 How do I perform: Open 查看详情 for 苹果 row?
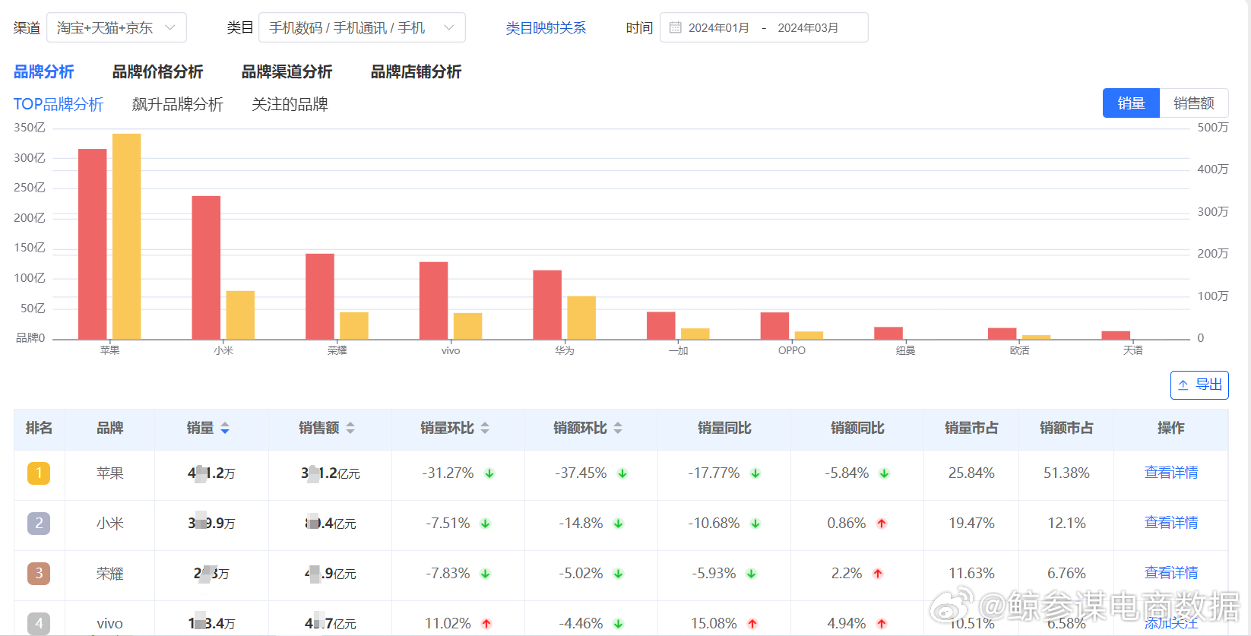(1171, 473)
